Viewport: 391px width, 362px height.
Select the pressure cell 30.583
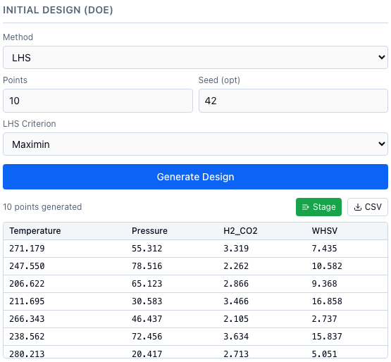(x=147, y=301)
